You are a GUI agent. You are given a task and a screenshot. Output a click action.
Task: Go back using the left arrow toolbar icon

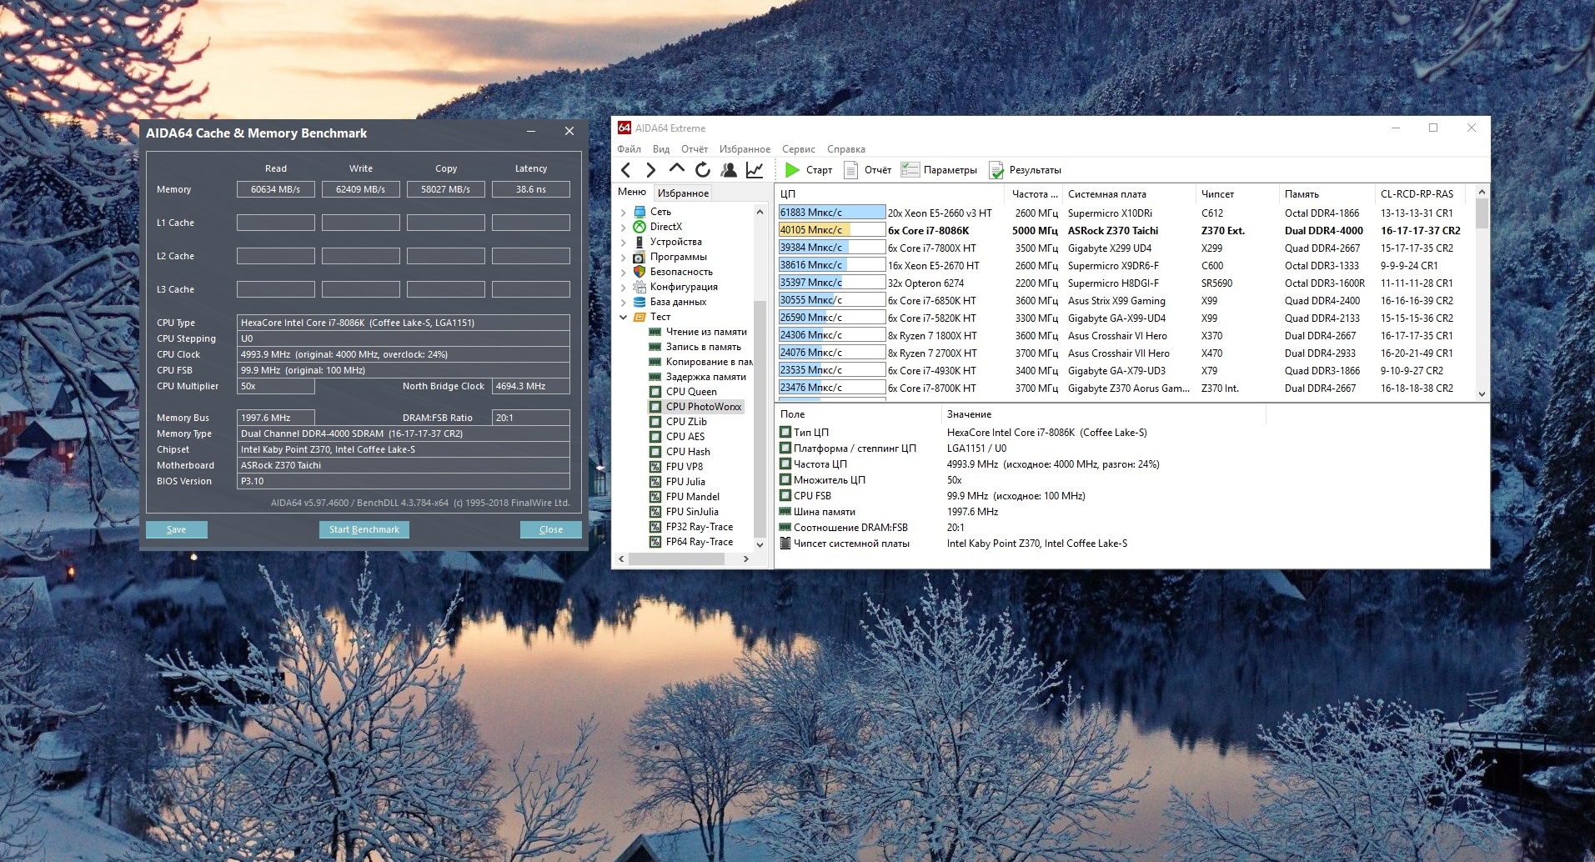click(x=626, y=170)
